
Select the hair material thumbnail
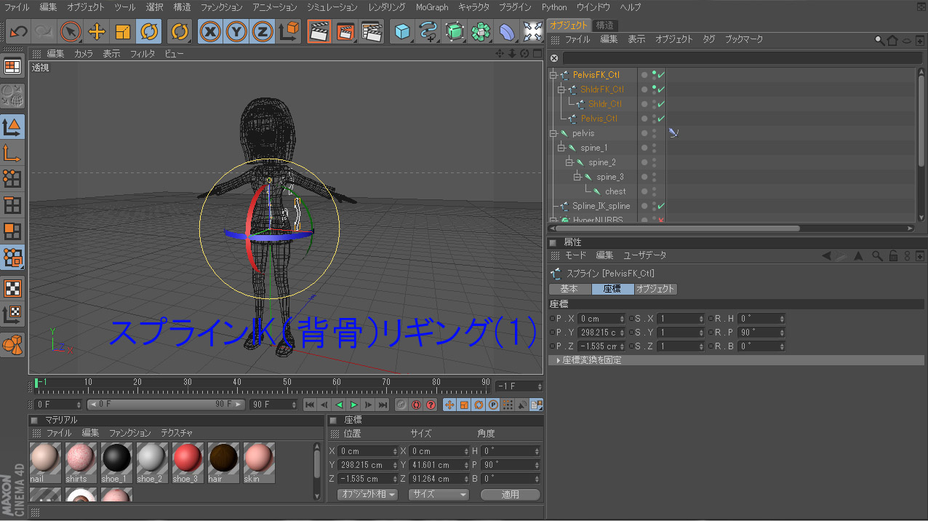click(223, 458)
